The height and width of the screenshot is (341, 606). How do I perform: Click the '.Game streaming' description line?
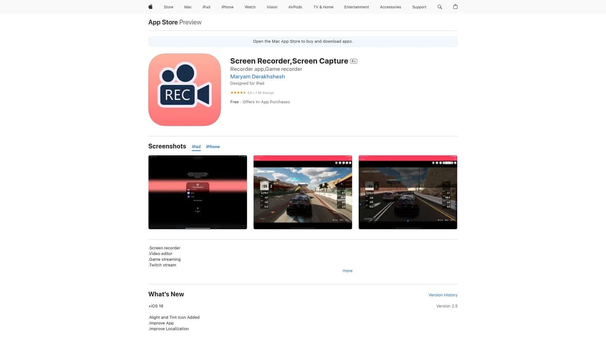tap(164, 260)
